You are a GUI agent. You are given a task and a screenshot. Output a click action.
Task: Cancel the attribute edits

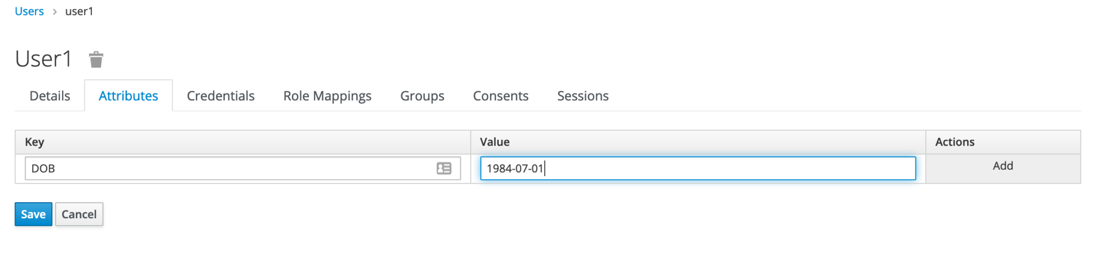(79, 214)
